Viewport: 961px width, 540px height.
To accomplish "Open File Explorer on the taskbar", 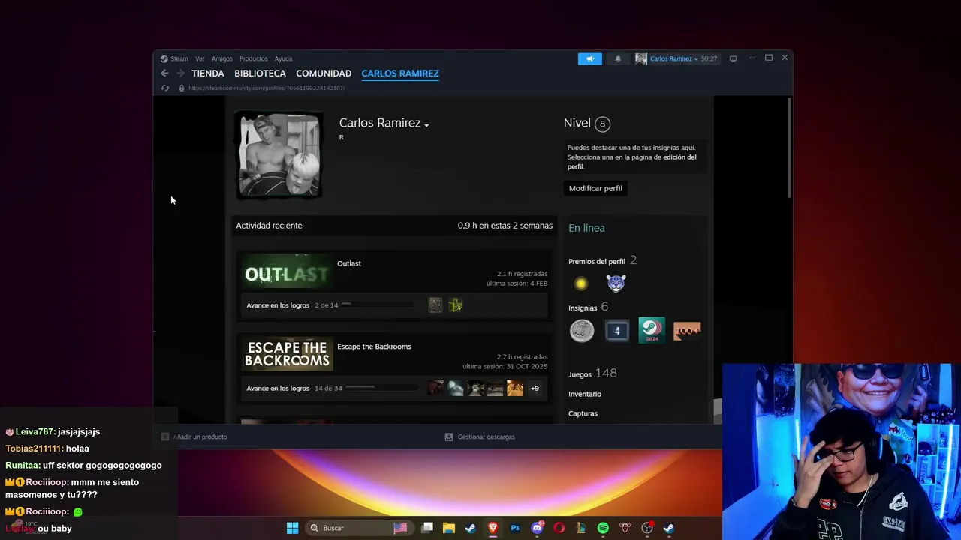I will tap(449, 528).
